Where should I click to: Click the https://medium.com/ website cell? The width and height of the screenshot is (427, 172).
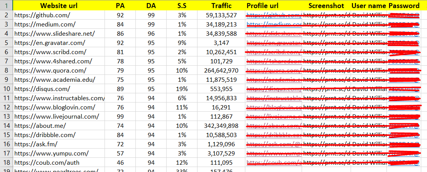(59, 24)
